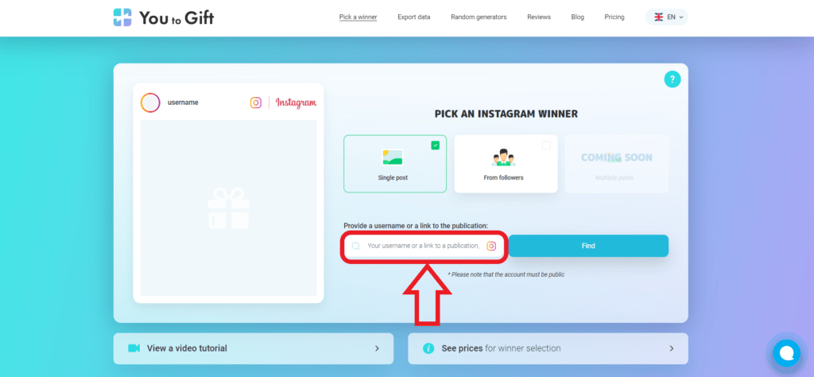
Task: Expand the View a video tutorial chevron
Action: point(378,348)
